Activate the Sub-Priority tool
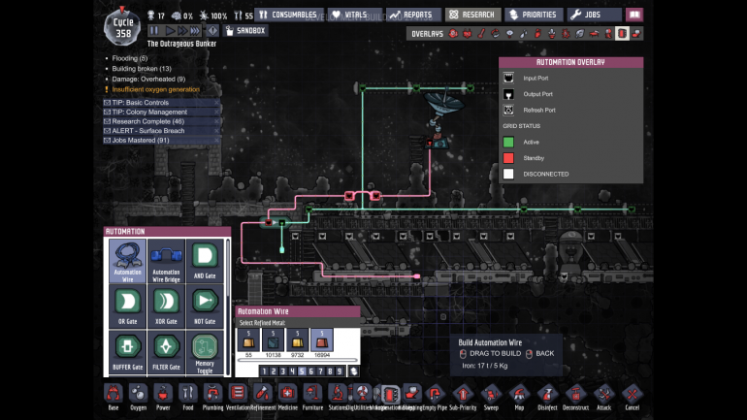Image resolution: width=747 pixels, height=420 pixels. coord(463,397)
